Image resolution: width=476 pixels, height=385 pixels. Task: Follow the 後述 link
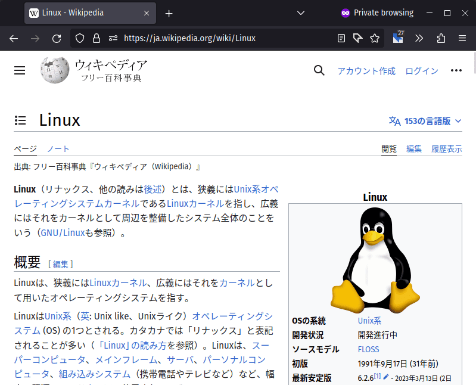point(153,189)
